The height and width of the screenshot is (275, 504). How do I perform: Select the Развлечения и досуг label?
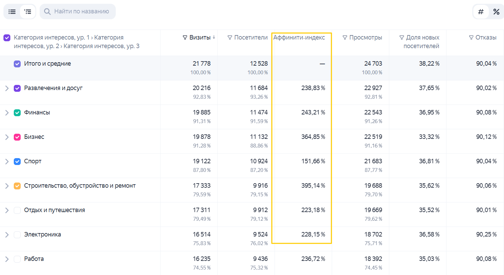tap(53, 88)
